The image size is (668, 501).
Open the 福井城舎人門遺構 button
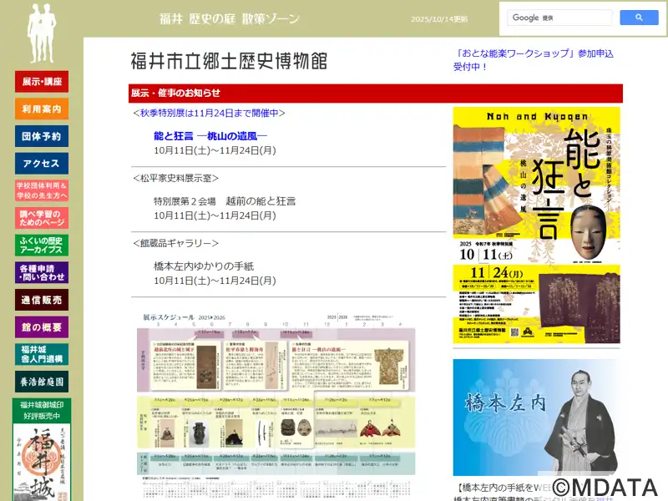(x=42, y=354)
